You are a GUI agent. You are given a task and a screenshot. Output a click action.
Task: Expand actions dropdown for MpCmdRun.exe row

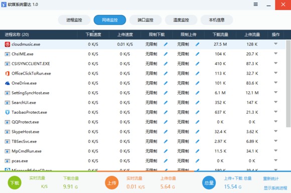click(x=276, y=151)
